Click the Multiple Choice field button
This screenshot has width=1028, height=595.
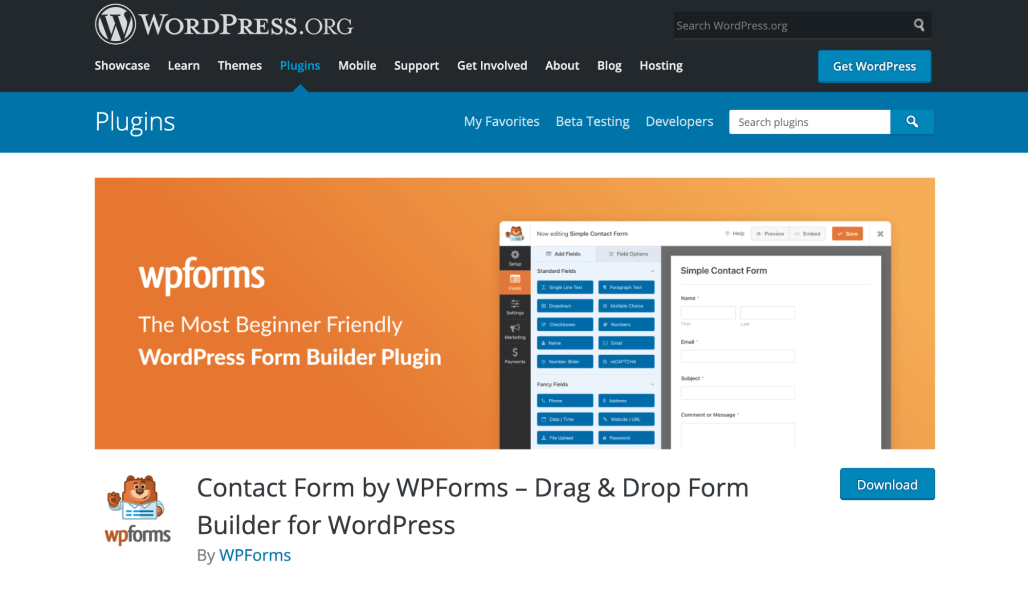626,306
